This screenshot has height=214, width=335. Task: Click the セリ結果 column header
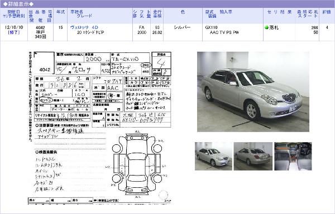(279, 12)
